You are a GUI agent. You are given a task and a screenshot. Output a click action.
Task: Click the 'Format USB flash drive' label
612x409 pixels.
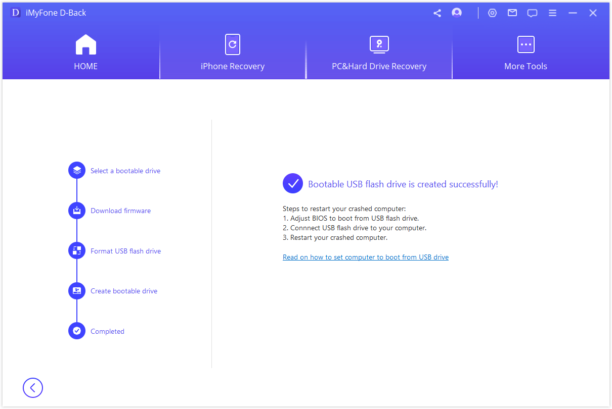point(126,251)
